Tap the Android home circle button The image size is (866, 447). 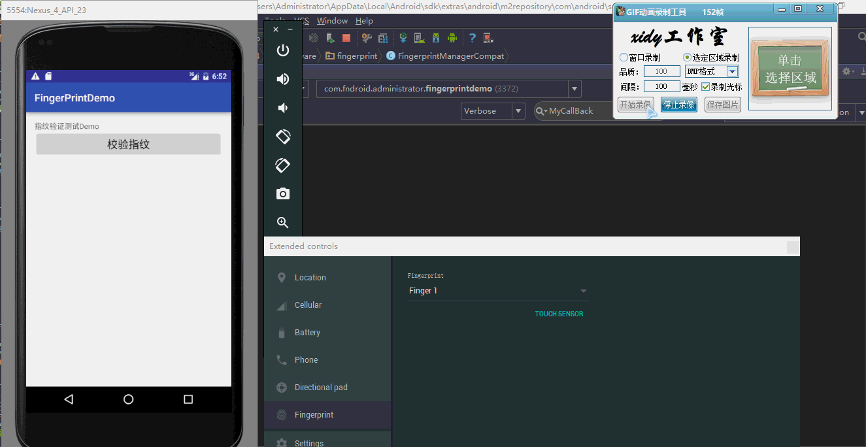click(x=128, y=399)
